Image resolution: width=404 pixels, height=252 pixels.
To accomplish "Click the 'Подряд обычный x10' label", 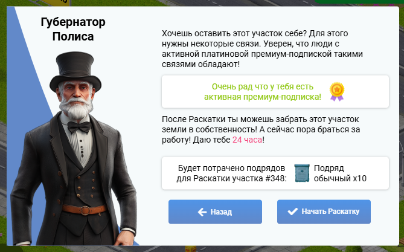I will tap(340, 173).
